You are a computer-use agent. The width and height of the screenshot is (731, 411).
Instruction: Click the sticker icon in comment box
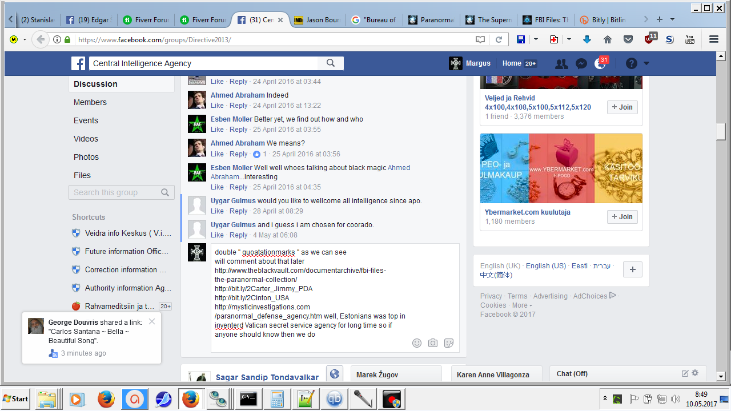[x=449, y=343]
